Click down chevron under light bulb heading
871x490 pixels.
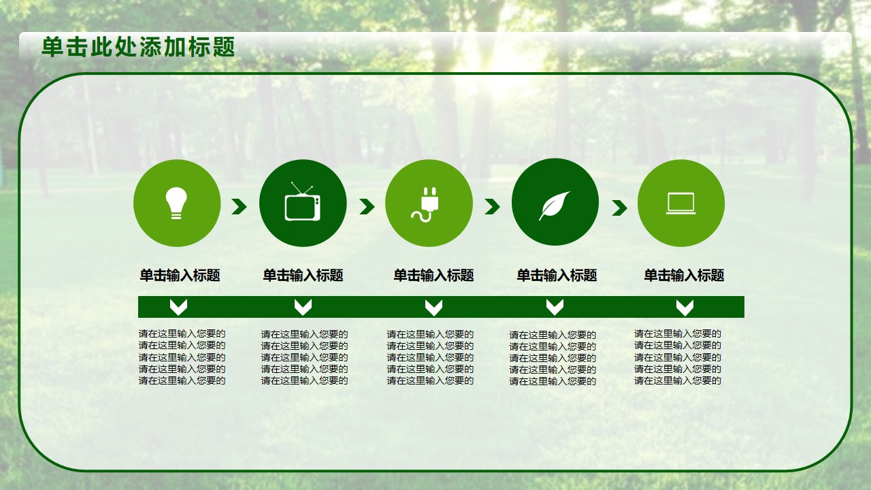178,307
